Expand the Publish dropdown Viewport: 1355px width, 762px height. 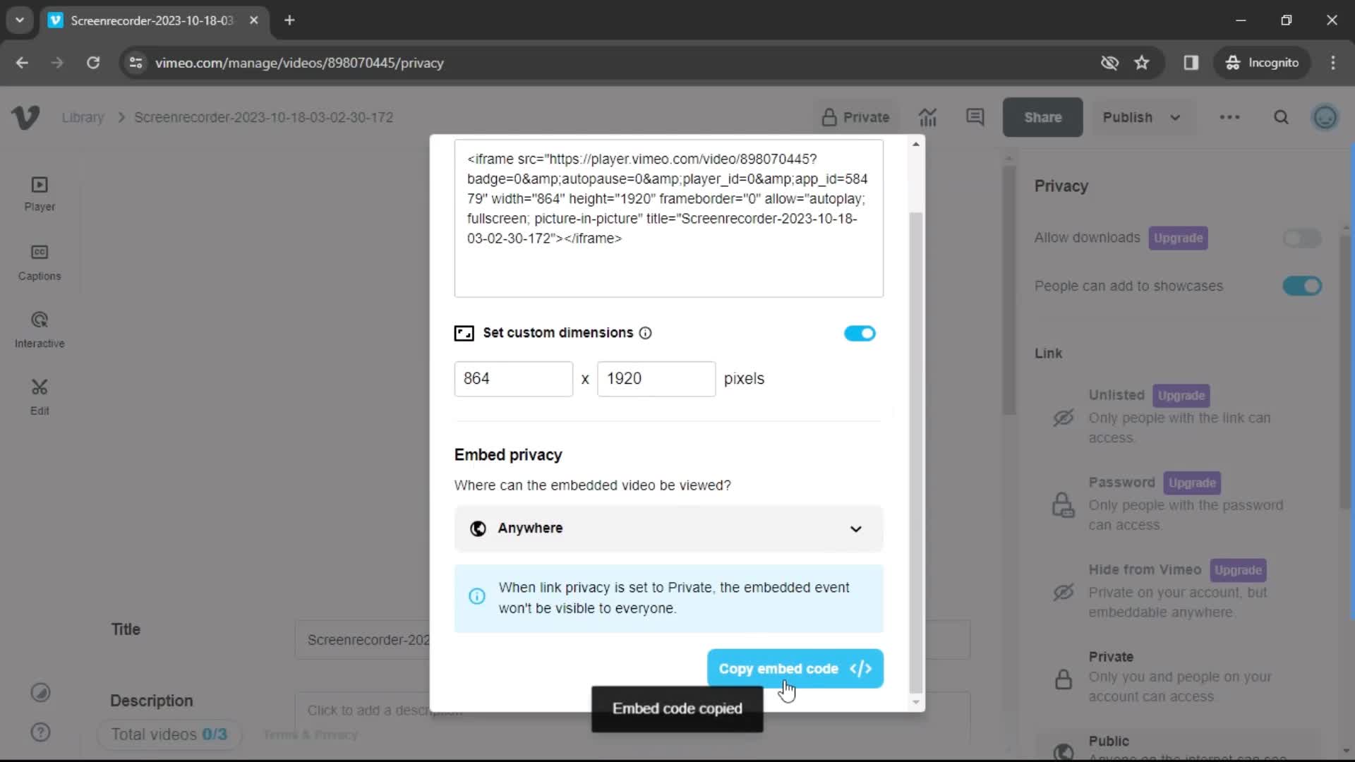click(x=1142, y=117)
